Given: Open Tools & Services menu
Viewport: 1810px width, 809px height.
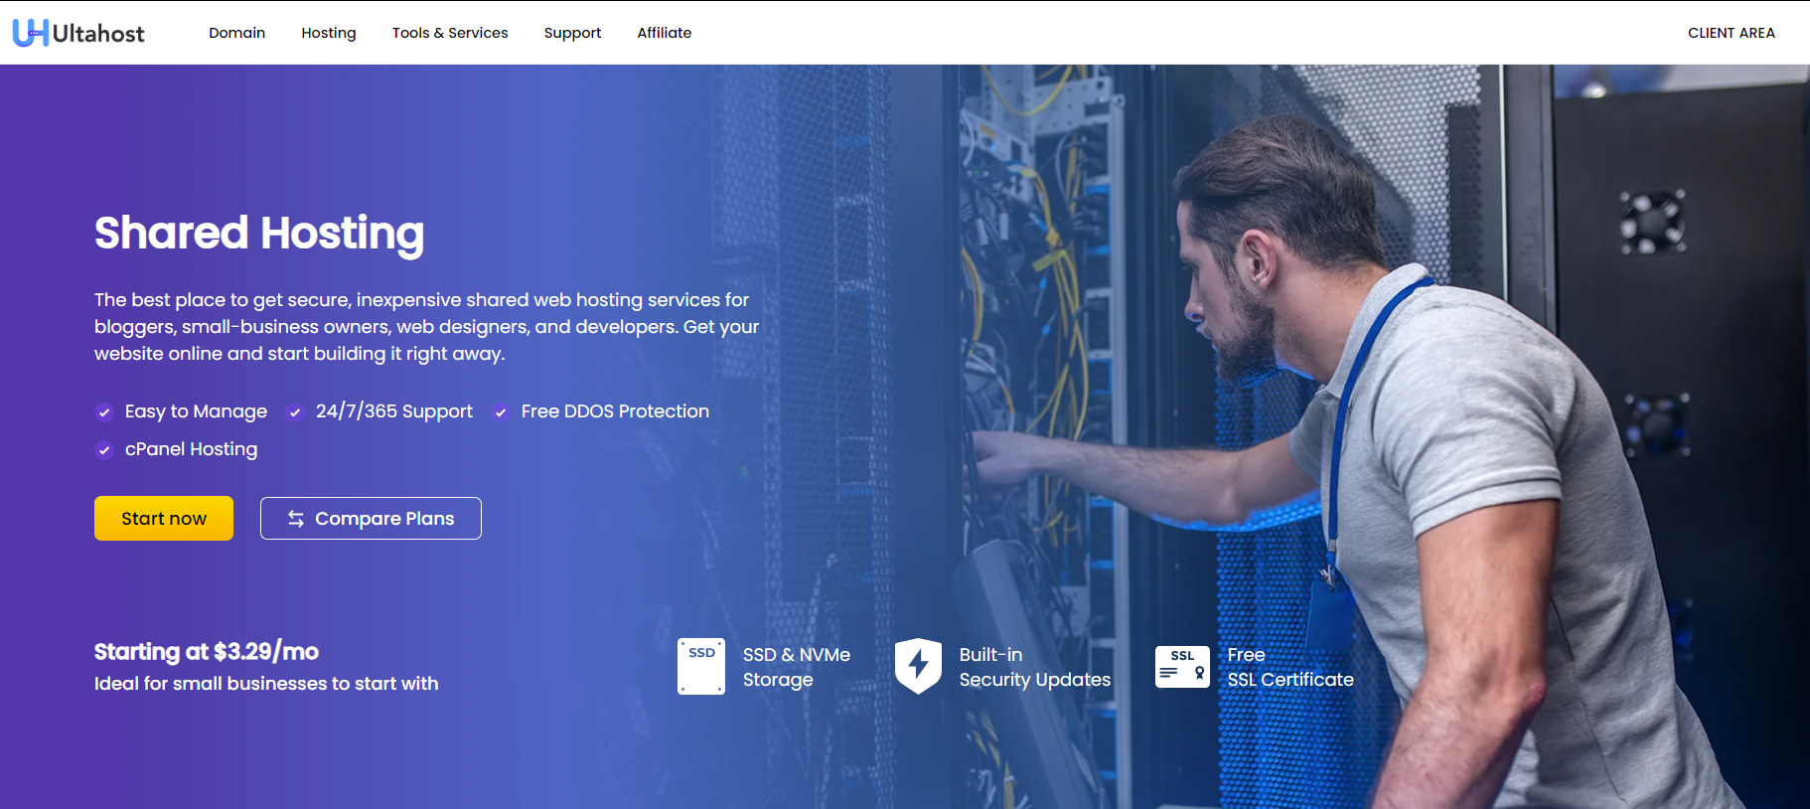Looking at the screenshot, I should click(x=450, y=33).
